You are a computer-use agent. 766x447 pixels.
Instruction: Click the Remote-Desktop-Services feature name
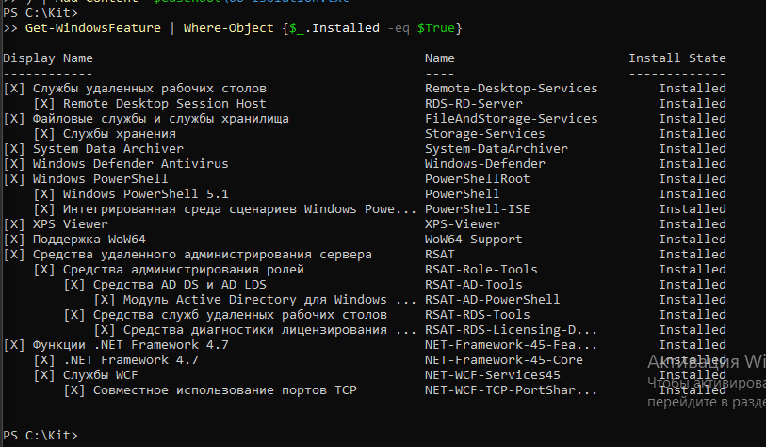tap(511, 89)
